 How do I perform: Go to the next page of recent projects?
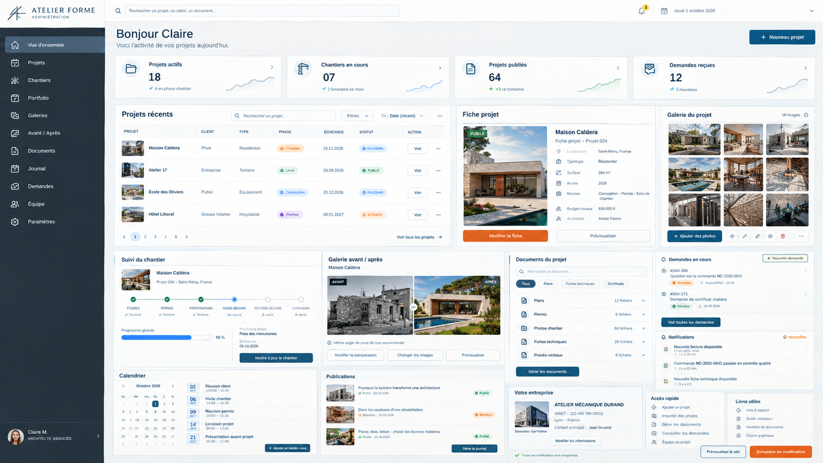pos(187,237)
